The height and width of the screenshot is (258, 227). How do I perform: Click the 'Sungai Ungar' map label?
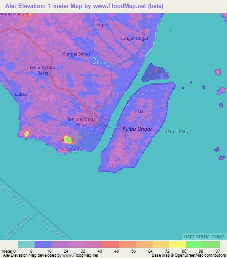[134, 38]
